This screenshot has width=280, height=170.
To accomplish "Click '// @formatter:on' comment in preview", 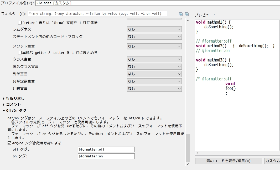I will coord(213,50).
